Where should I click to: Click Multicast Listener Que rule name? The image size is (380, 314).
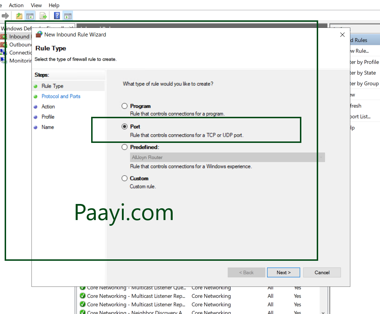tap(137, 288)
